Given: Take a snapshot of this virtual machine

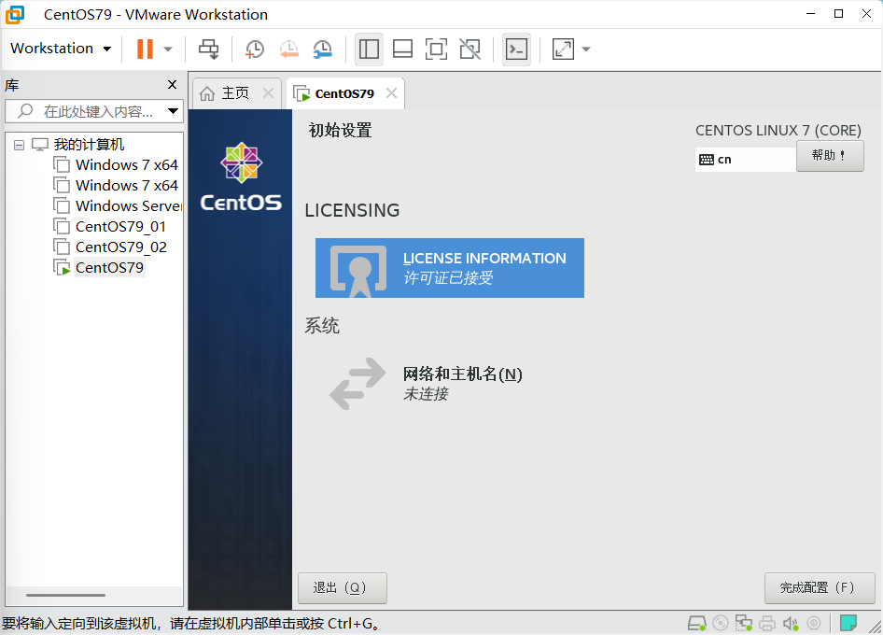Looking at the screenshot, I should [x=255, y=49].
